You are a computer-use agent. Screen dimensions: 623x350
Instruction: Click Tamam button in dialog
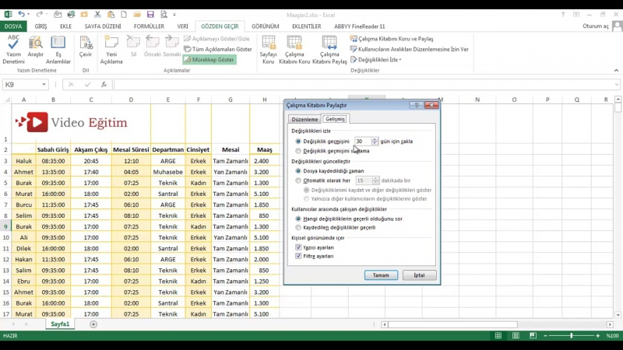381,275
